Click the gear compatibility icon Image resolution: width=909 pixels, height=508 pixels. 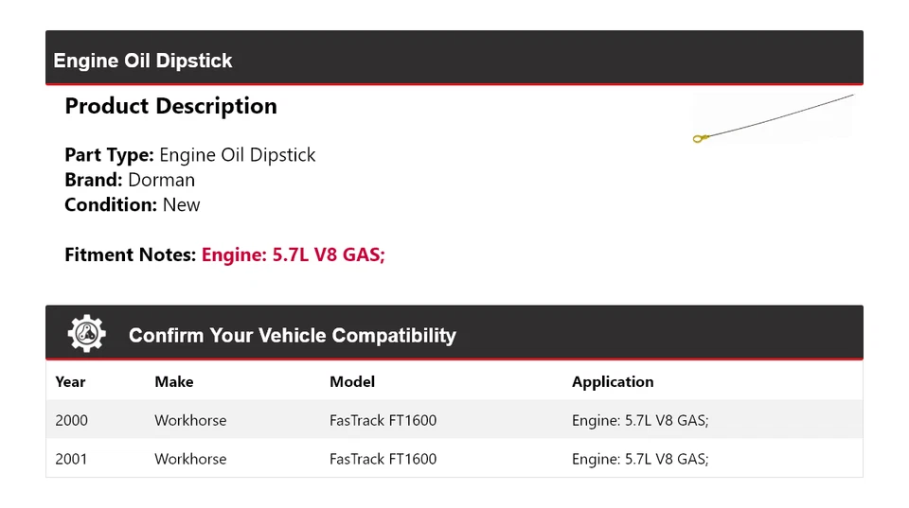click(86, 334)
